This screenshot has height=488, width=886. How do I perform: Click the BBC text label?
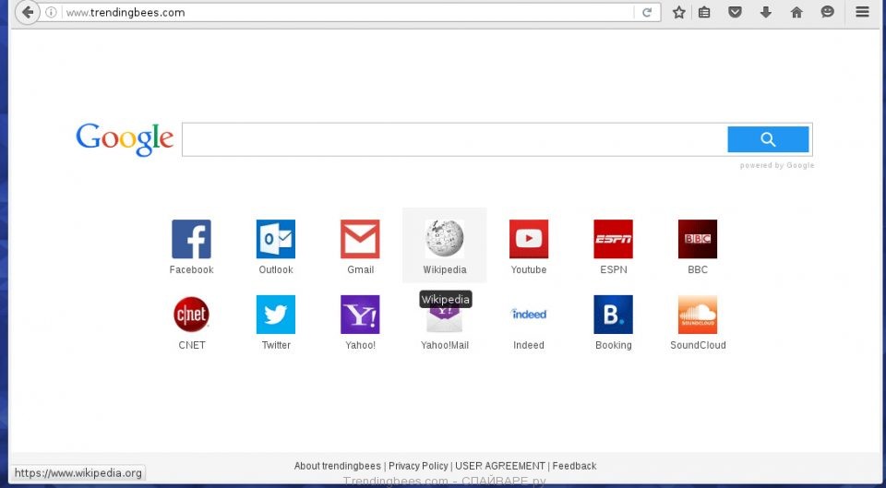click(x=698, y=270)
